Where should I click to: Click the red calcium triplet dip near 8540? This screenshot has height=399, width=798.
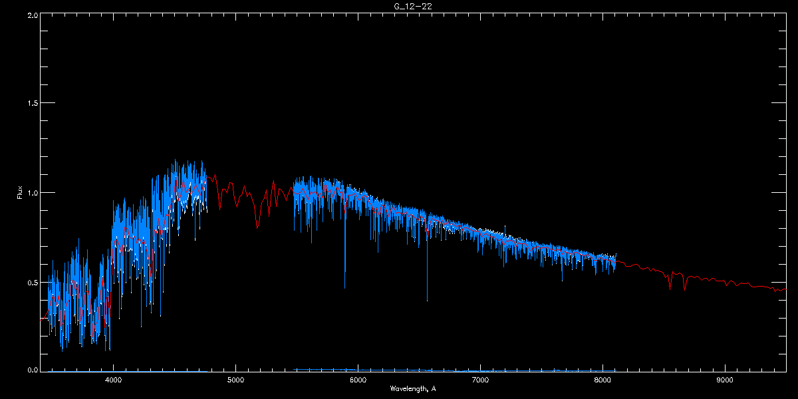(x=670, y=282)
